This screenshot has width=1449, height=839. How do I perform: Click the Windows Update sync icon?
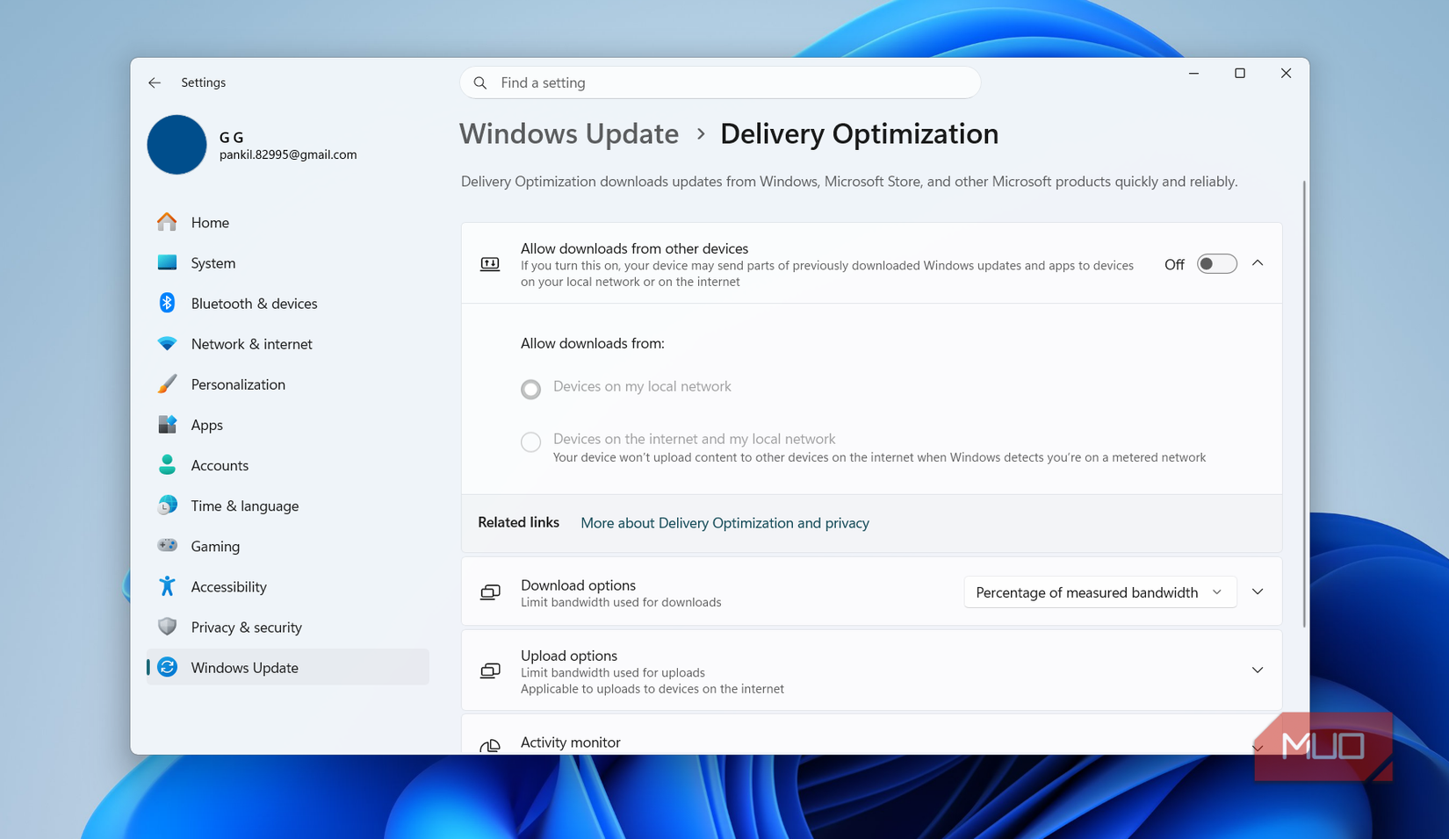(x=167, y=667)
